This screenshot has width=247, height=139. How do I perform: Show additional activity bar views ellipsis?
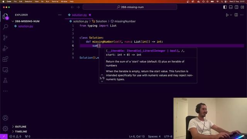5,91
